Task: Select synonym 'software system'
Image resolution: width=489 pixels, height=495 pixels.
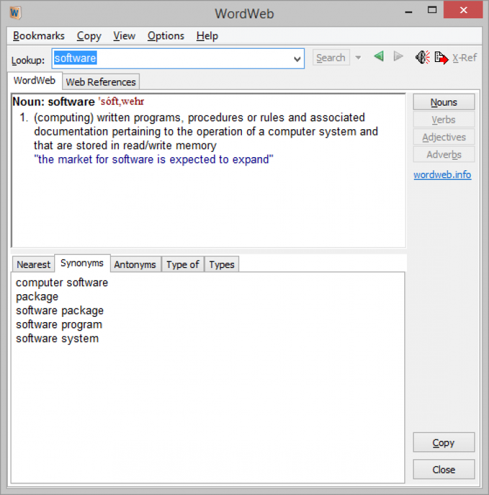Action: click(57, 338)
